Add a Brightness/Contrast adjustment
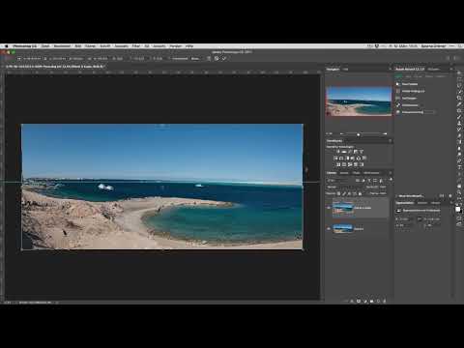 (338, 152)
